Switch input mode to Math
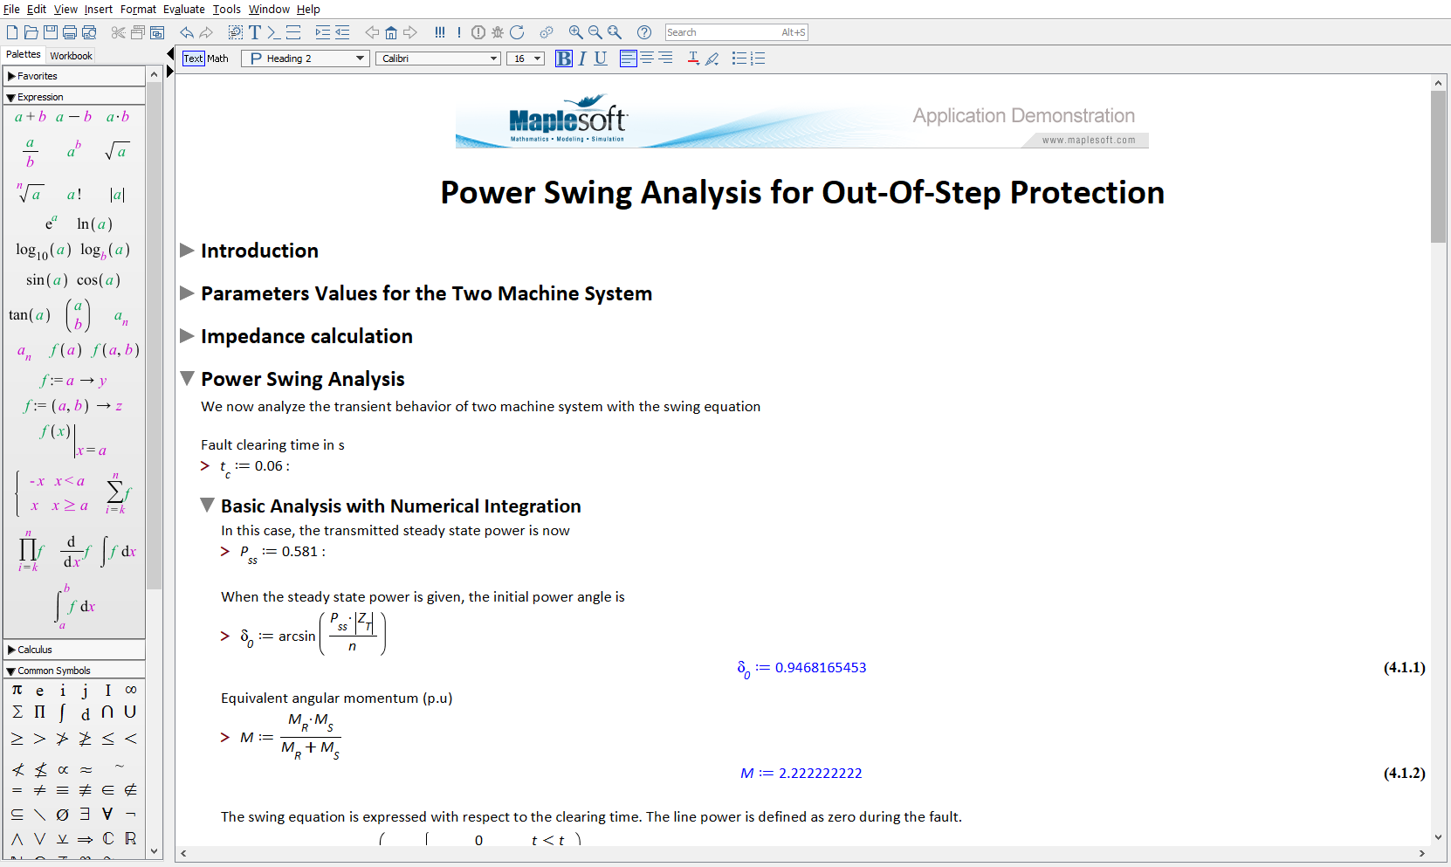 point(217,58)
